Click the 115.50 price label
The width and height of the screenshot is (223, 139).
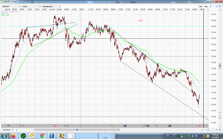(x=213, y=26)
